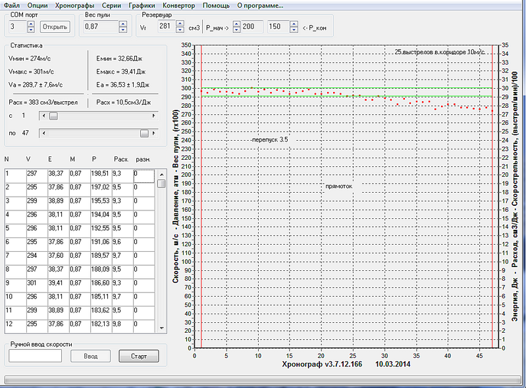Click the energy 37,60 cell in row 7
The width and height of the screenshot is (526, 388).
tap(59, 258)
